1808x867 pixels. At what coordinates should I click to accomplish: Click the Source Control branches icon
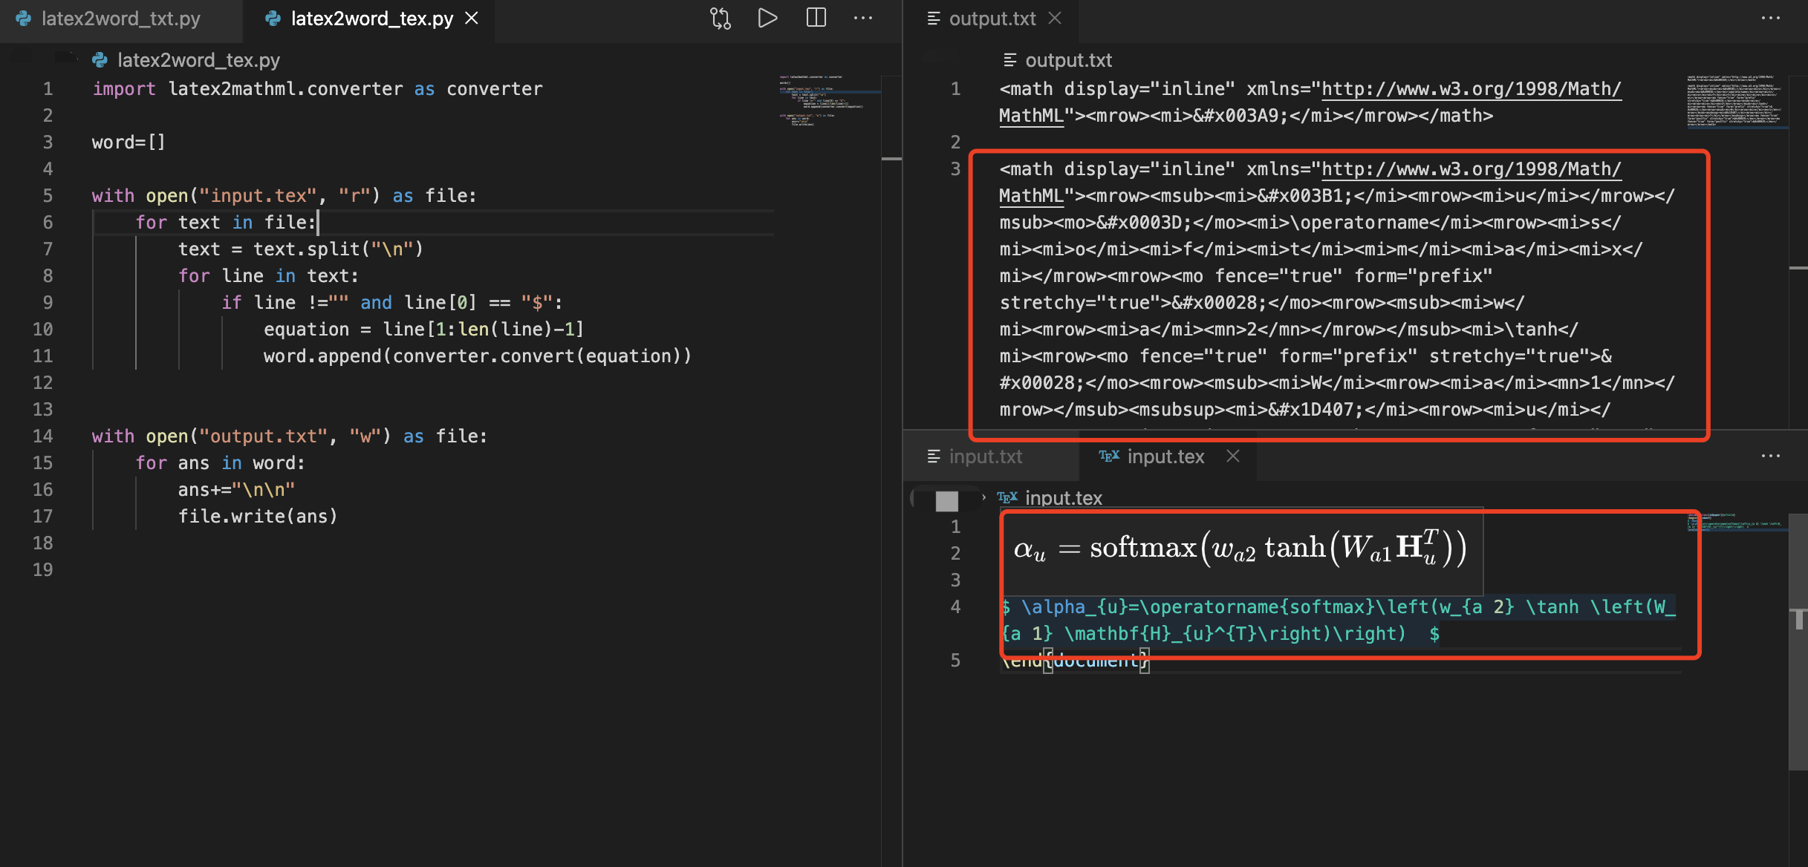pos(720,17)
